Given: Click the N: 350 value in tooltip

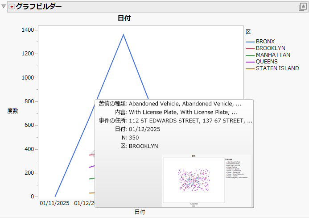Looking at the screenshot, I should [134, 138].
